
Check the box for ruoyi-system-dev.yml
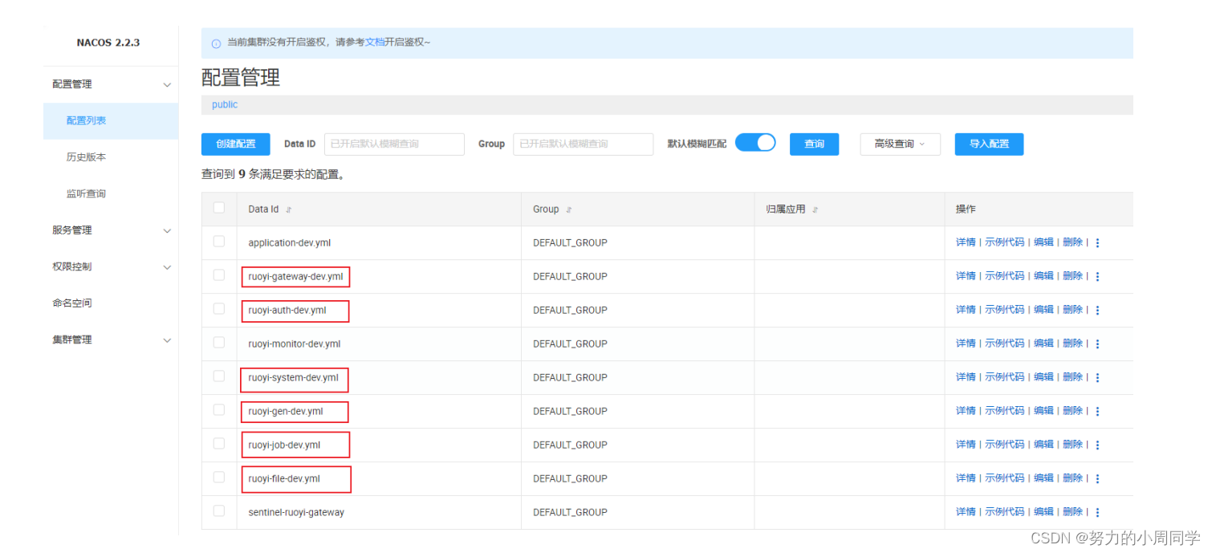click(219, 376)
